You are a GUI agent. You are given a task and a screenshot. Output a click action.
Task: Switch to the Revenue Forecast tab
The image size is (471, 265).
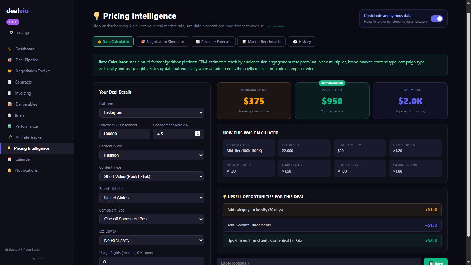pyautogui.click(x=213, y=41)
